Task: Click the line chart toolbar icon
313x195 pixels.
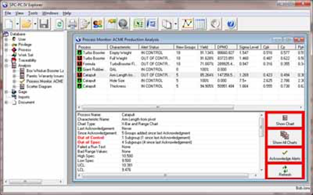Action: tap(187, 24)
